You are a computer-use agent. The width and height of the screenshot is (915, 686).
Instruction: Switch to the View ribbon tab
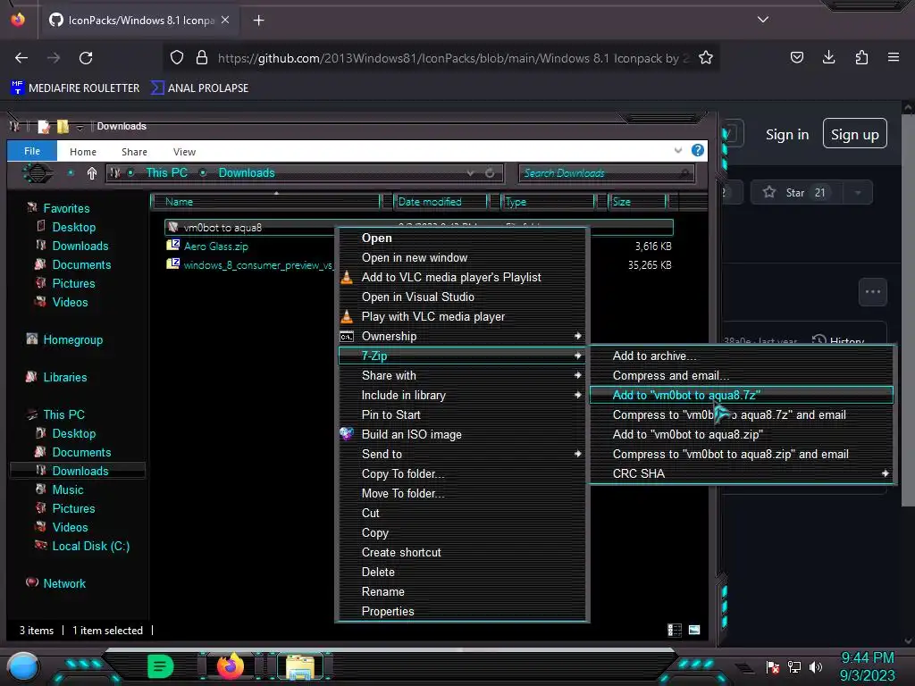coord(184,152)
